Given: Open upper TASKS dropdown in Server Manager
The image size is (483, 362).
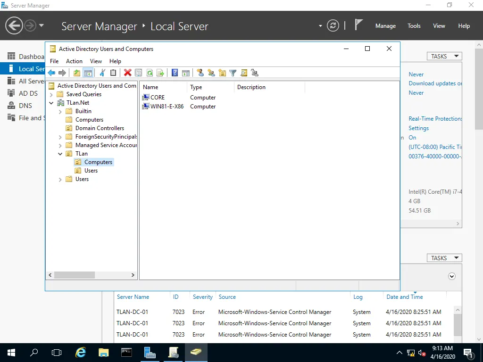Looking at the screenshot, I should pyautogui.click(x=444, y=57).
